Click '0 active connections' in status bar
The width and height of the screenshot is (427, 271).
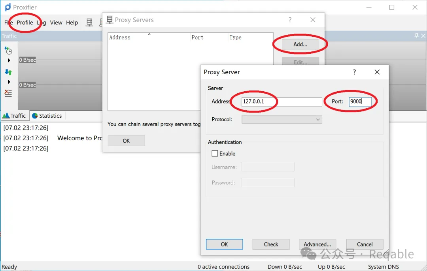pyautogui.click(x=223, y=267)
